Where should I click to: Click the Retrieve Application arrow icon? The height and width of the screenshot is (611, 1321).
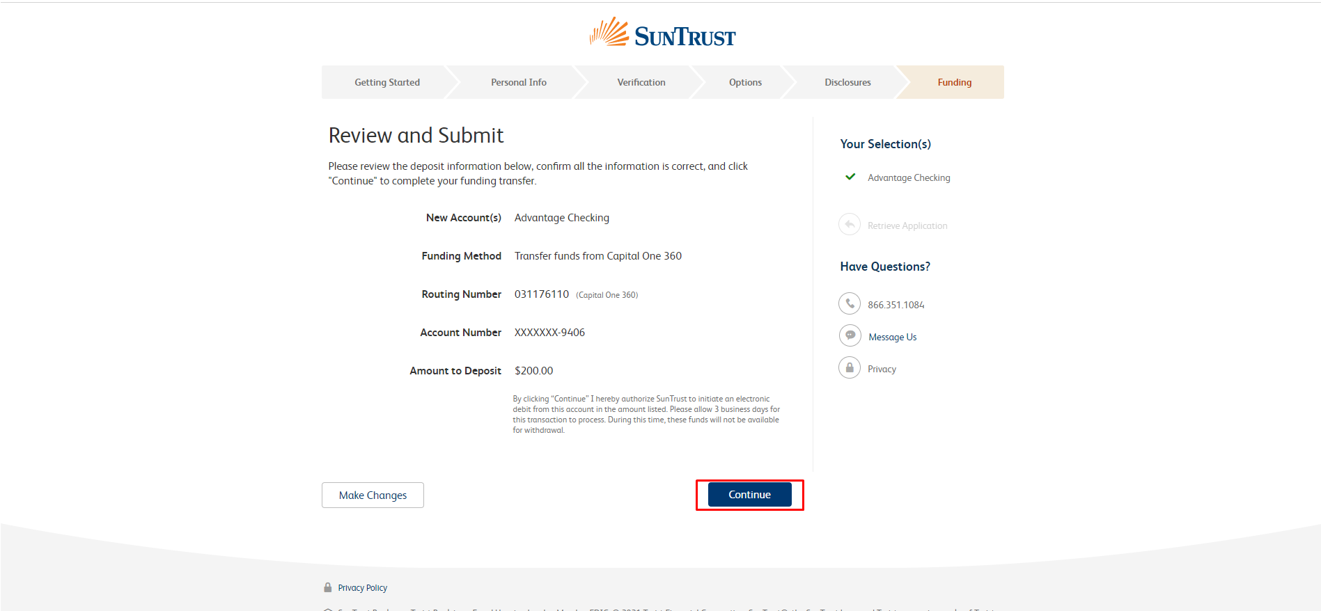(850, 225)
